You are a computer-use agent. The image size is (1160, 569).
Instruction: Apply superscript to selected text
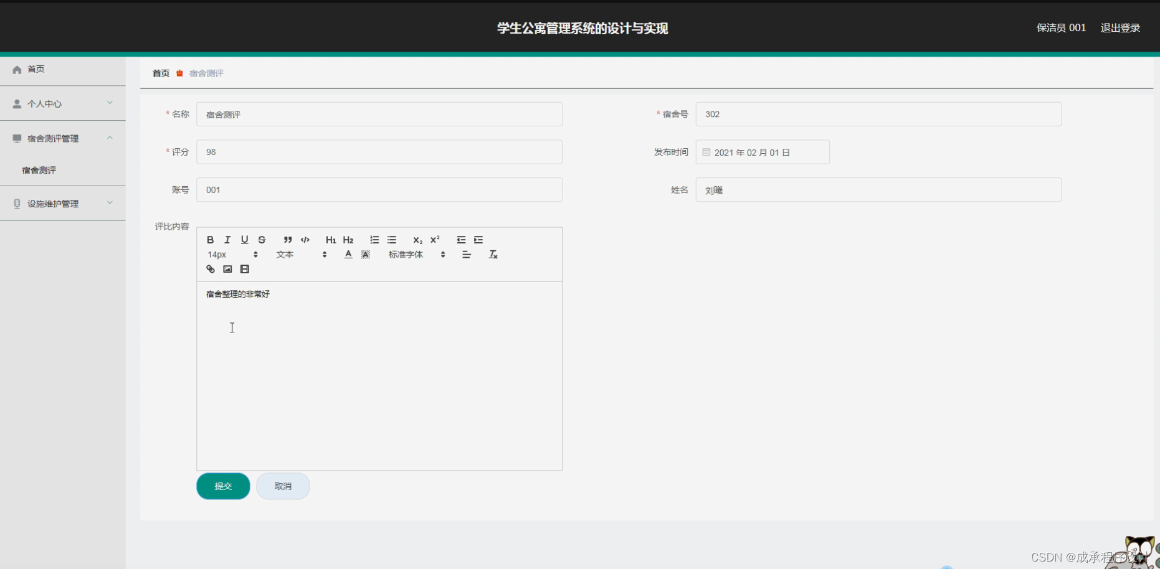(434, 240)
